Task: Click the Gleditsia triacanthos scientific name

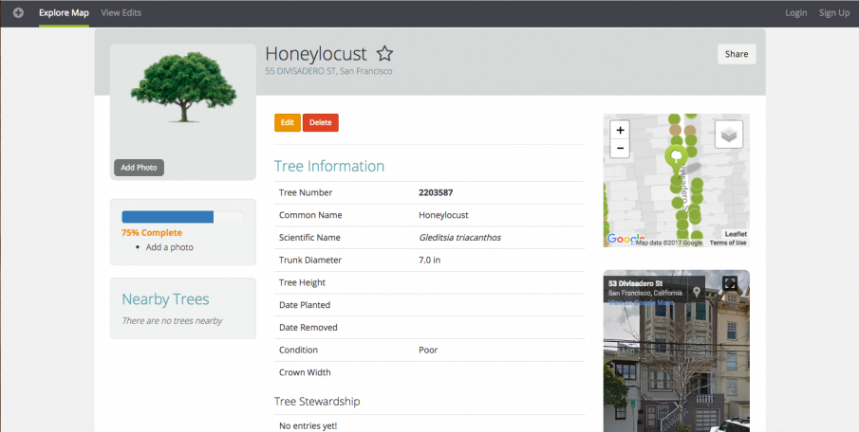Action: tap(459, 238)
